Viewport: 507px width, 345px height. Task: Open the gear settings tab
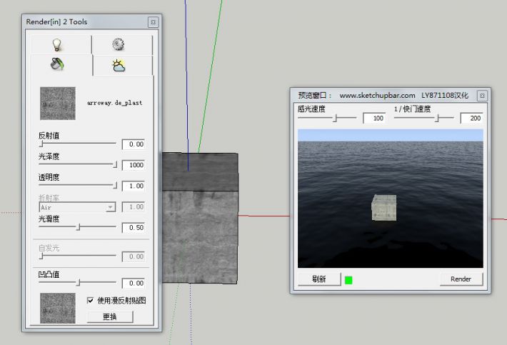(119, 45)
